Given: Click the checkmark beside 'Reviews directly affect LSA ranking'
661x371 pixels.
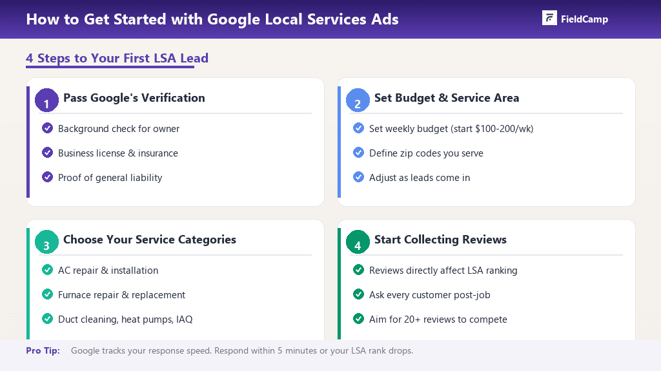Looking at the screenshot, I should point(358,270).
